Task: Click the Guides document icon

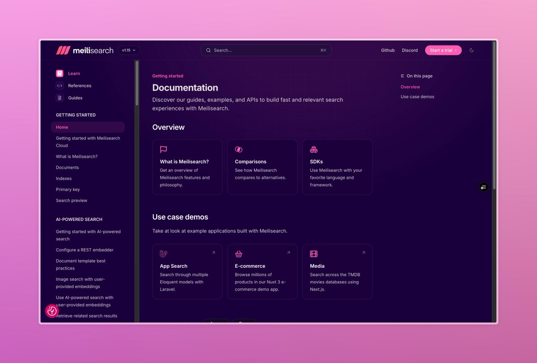Action: point(60,98)
